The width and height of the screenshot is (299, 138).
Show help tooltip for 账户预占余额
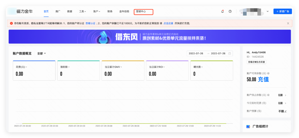[x=268, y=95]
